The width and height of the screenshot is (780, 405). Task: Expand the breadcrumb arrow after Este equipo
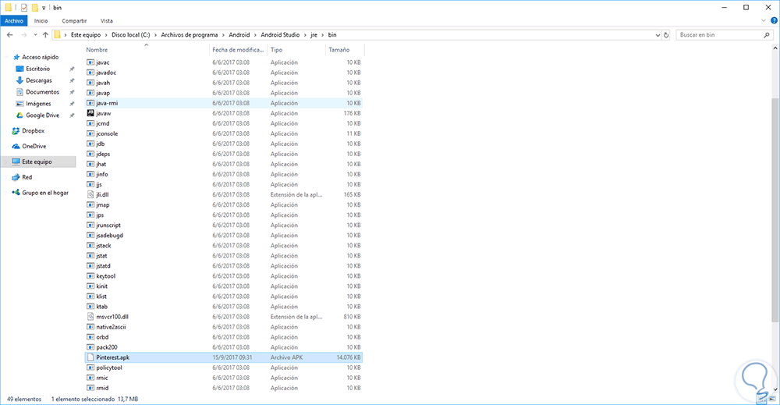(106, 35)
